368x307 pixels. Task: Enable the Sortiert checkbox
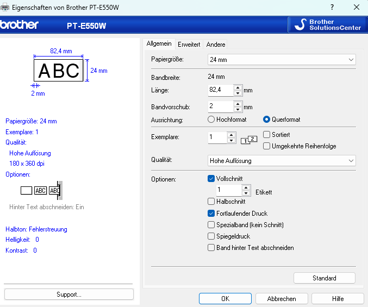[267, 134]
